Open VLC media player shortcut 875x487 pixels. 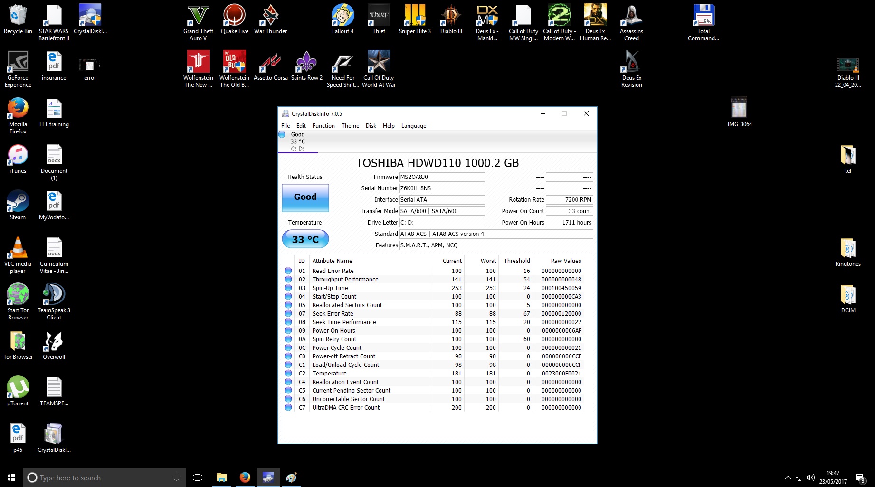click(18, 255)
